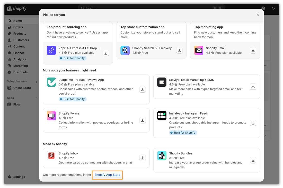The image size is (283, 188).
Task: Click the Klaviyo flag logo
Action: click(162, 82)
